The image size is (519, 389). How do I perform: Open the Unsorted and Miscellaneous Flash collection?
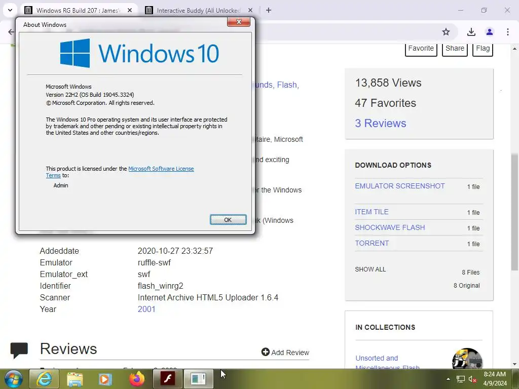(x=387, y=363)
